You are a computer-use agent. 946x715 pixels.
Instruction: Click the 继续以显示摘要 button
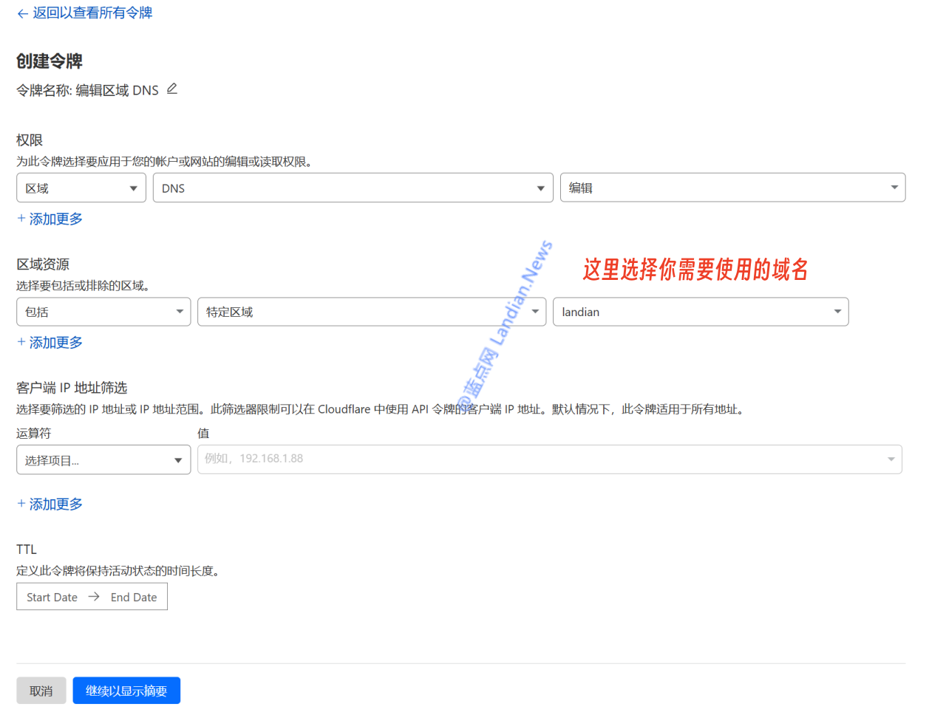(x=126, y=691)
